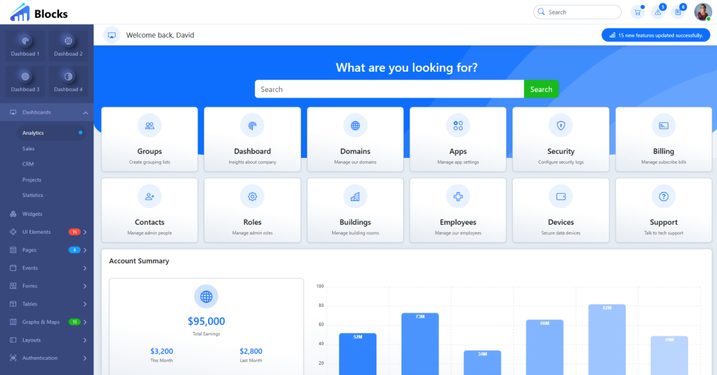Select Sales under Dashboards

point(29,148)
